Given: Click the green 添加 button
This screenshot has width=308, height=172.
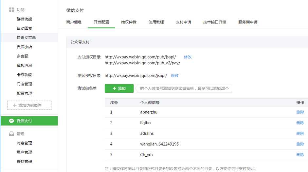Looking at the screenshot, I should (119, 88).
